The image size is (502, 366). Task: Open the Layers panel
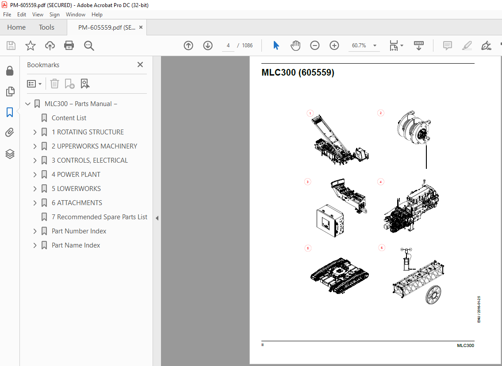click(x=10, y=154)
